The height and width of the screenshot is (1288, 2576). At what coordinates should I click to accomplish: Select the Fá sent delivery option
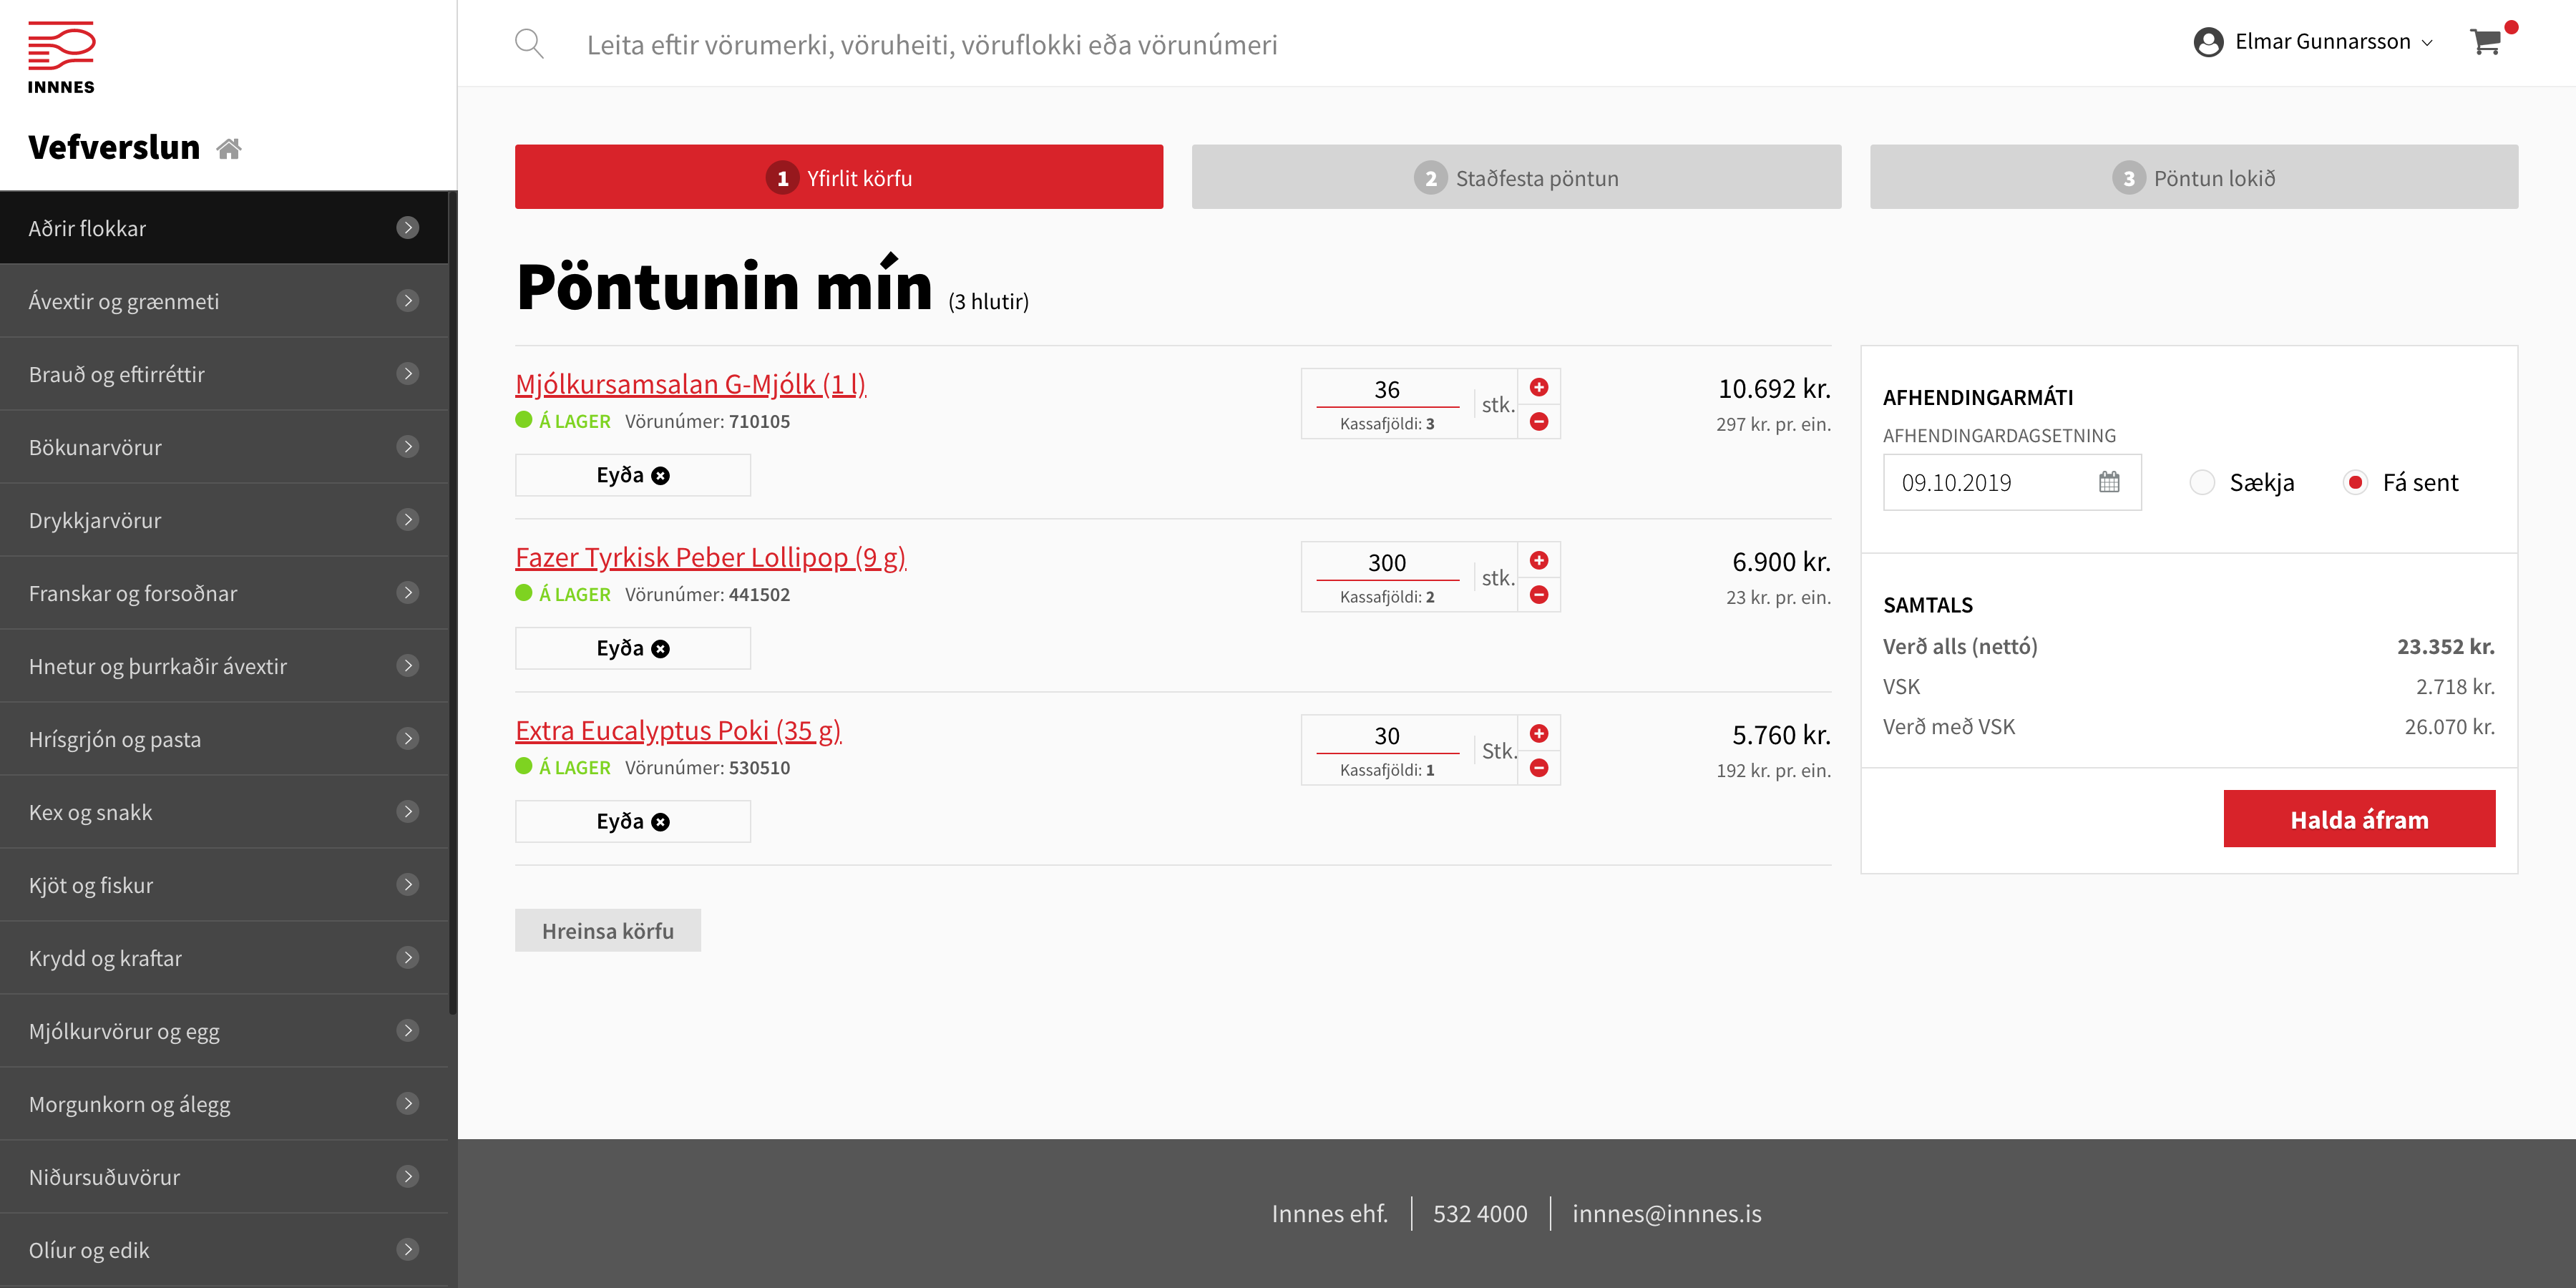[2355, 482]
